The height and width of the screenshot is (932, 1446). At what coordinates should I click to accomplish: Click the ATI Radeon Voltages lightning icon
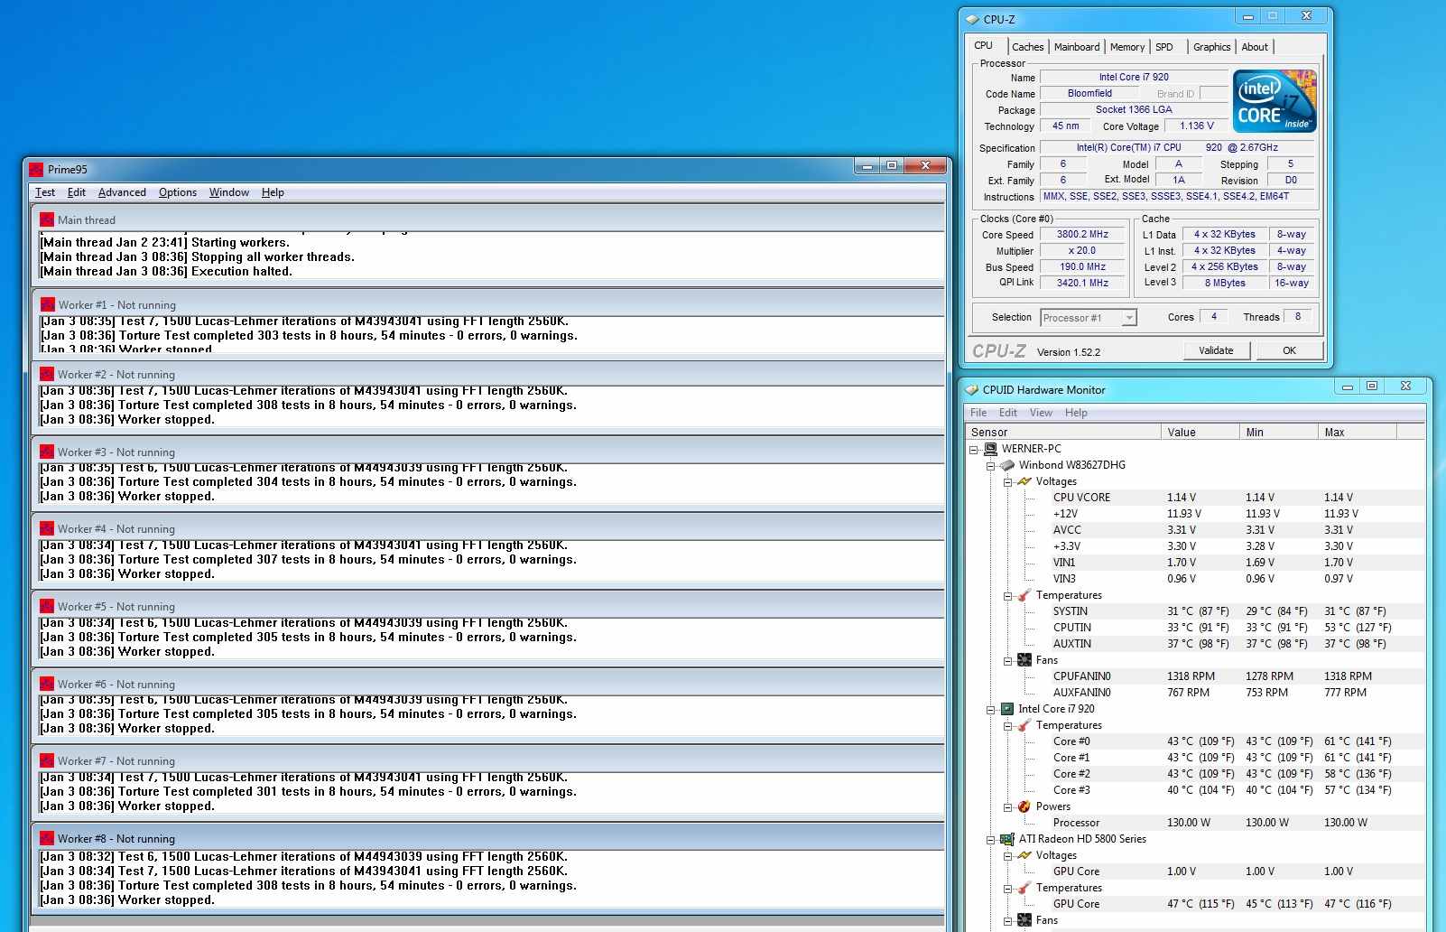[x=1024, y=855]
